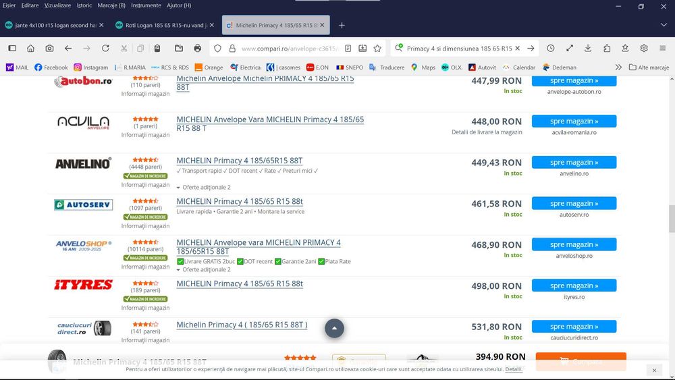
Task: Open a new browser tab
Action: (342, 26)
